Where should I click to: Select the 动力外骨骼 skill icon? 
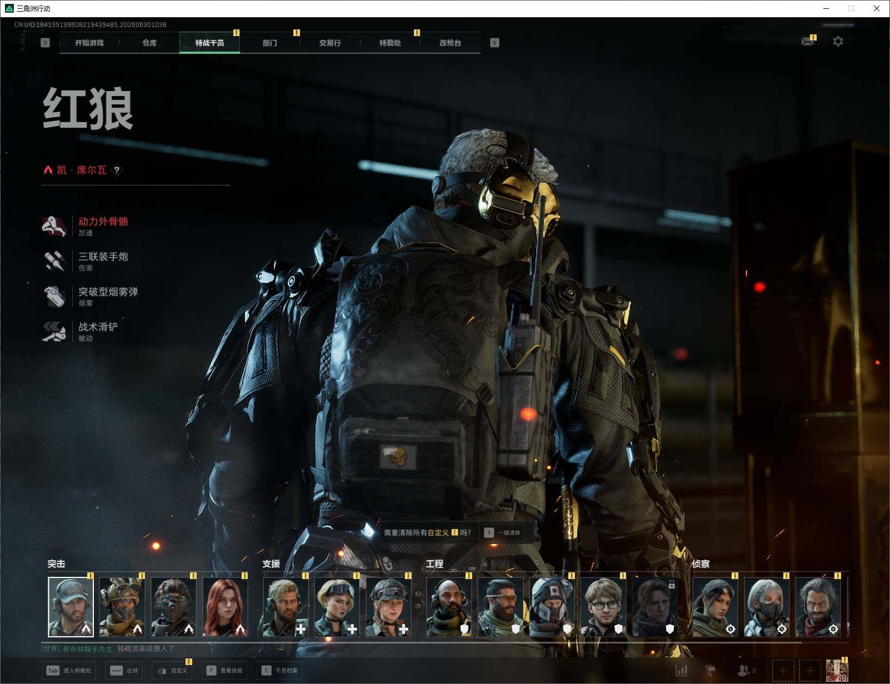pyautogui.click(x=54, y=226)
